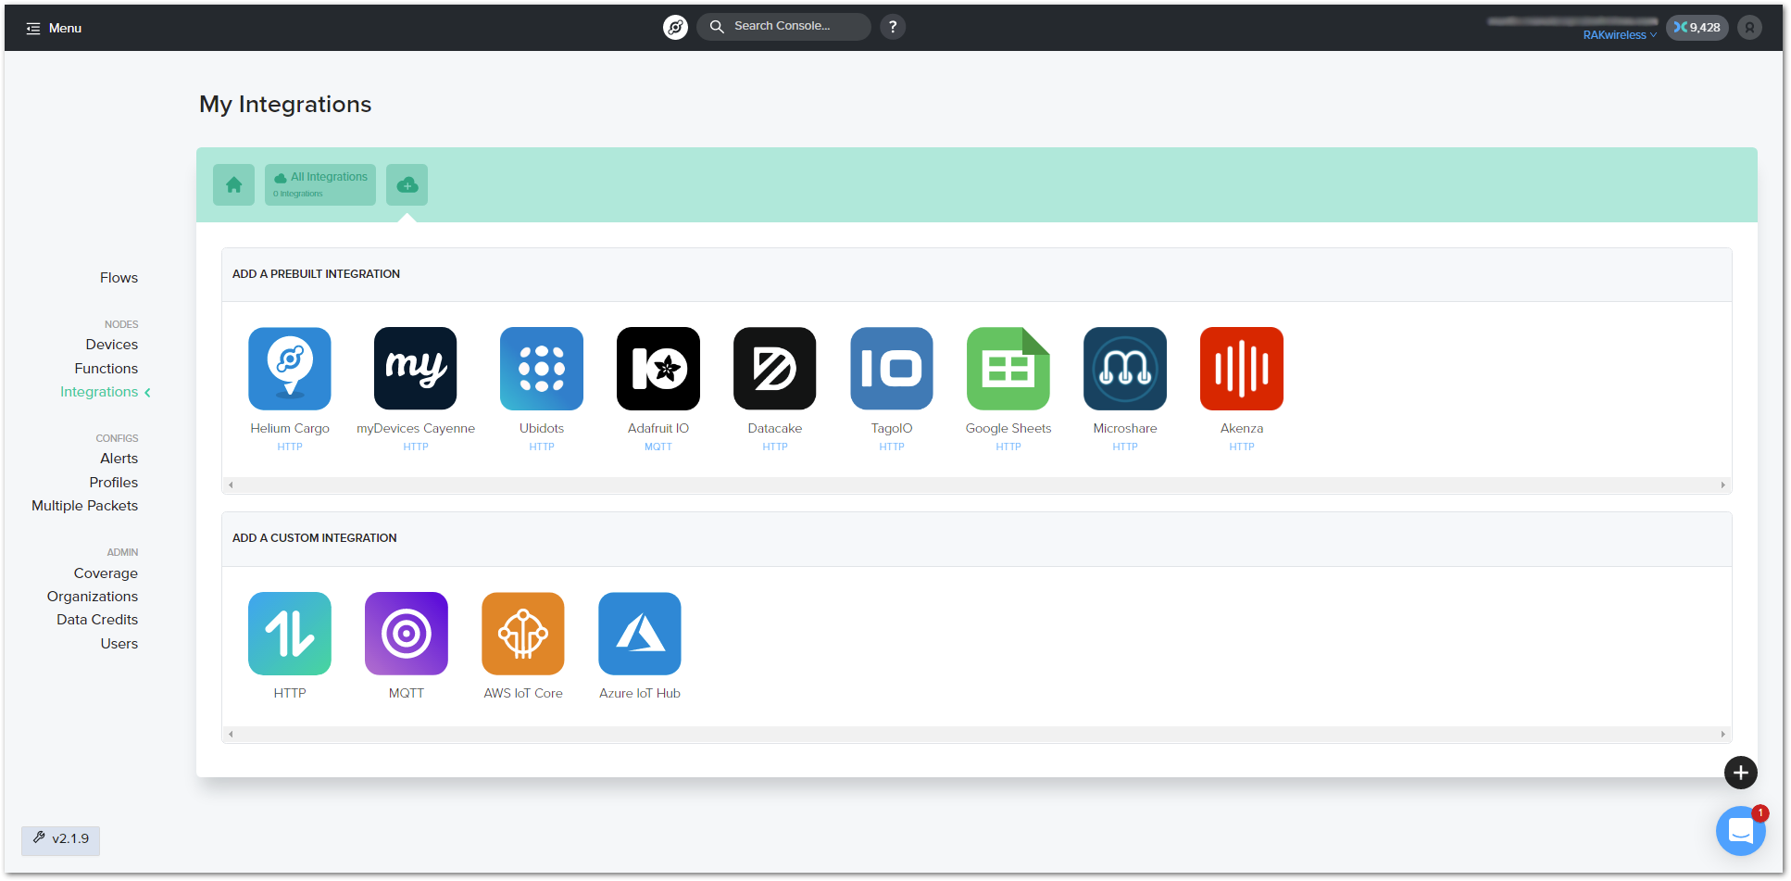Open the Data Credits page
1791x881 pixels.
pos(97,620)
